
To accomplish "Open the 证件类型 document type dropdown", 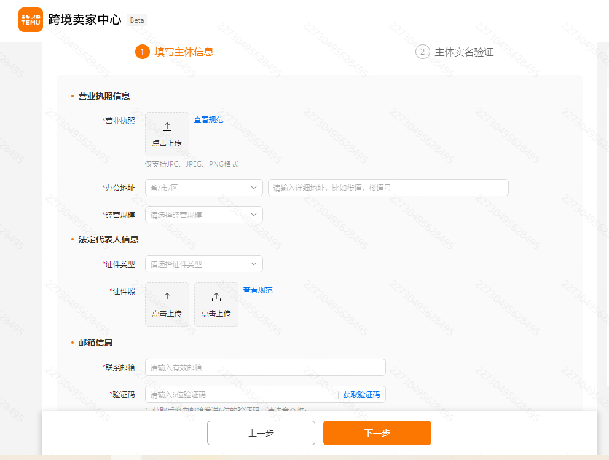I will pyautogui.click(x=203, y=263).
